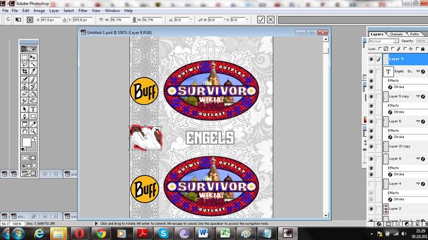Collapse effects on Layer 5 copy

pyautogui.click(x=418, y=96)
